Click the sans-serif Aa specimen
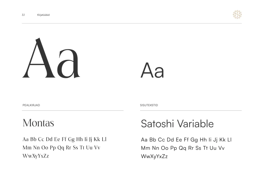 tap(152, 70)
